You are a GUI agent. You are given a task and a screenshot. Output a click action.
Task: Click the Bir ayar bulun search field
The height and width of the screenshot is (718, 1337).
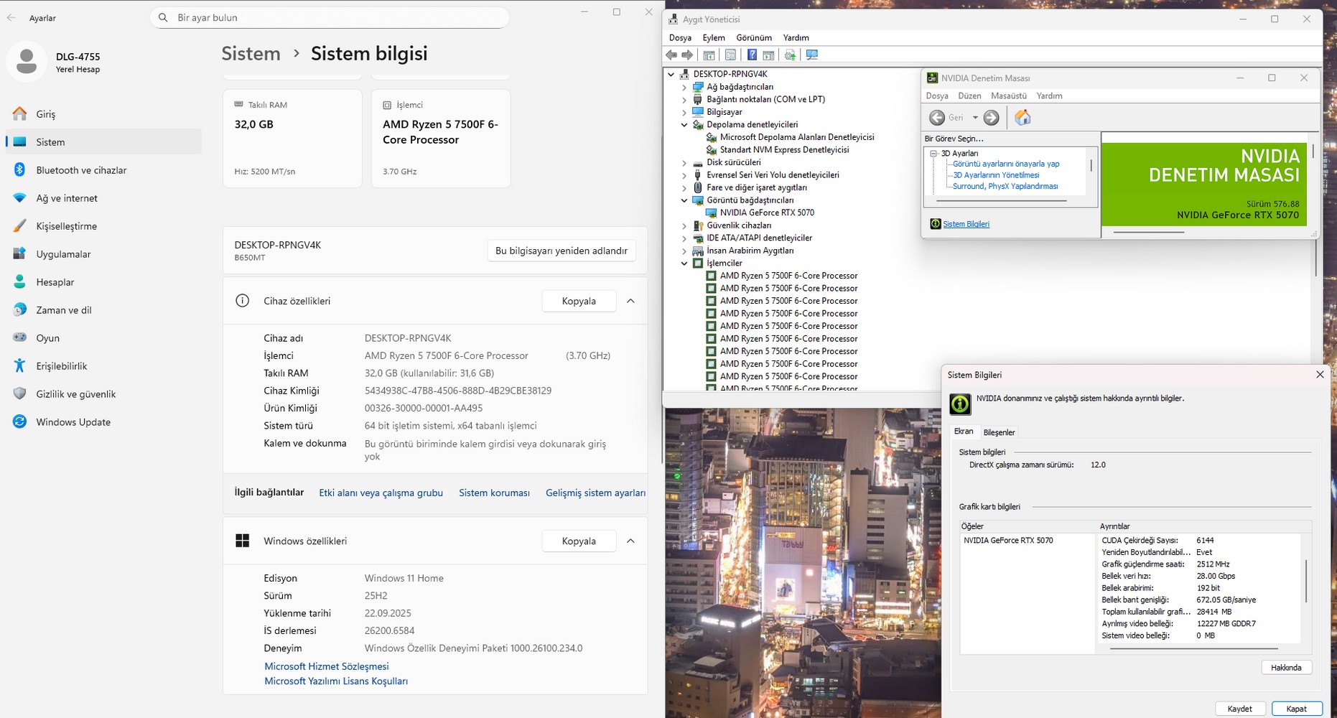coord(330,17)
